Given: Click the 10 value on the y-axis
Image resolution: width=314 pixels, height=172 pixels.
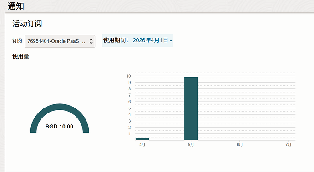Looking at the screenshot, I should pyautogui.click(x=129, y=76).
